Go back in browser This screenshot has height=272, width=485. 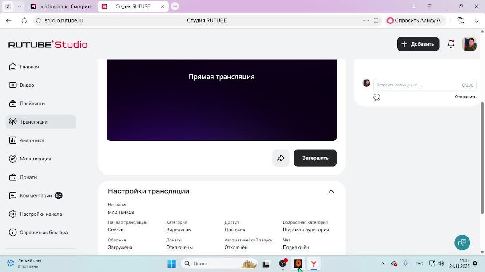9,21
